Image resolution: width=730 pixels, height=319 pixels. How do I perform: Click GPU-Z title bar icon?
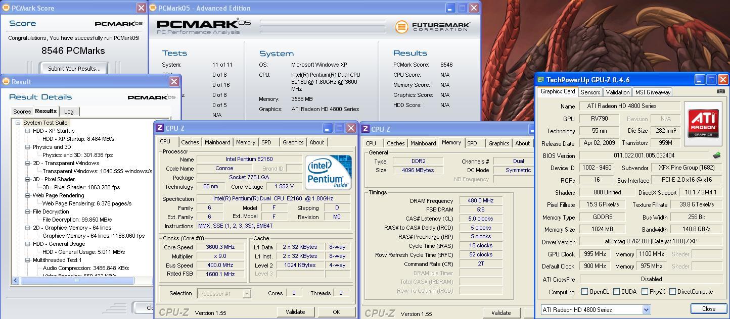point(540,80)
